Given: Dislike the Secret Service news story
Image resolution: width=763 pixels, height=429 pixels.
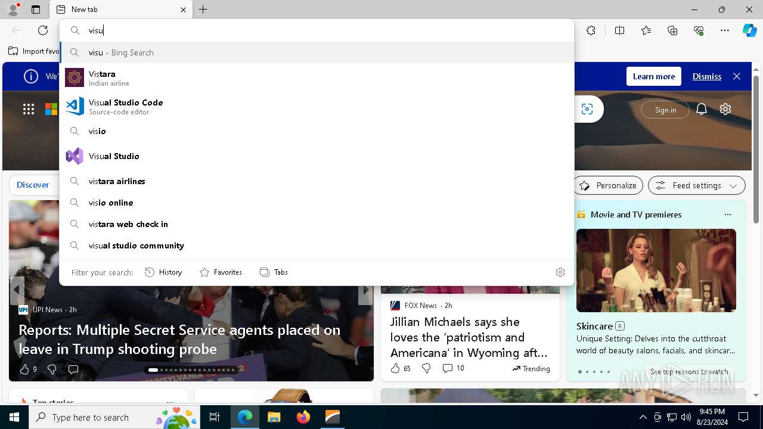Looking at the screenshot, I should coord(52,369).
